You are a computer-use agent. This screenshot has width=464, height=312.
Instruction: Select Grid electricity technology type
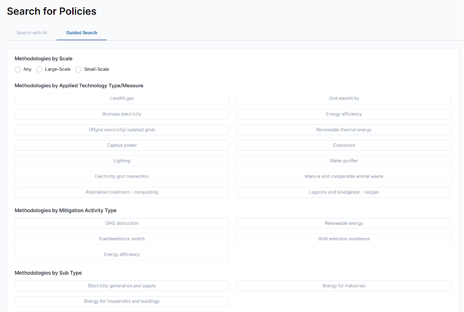(x=343, y=98)
